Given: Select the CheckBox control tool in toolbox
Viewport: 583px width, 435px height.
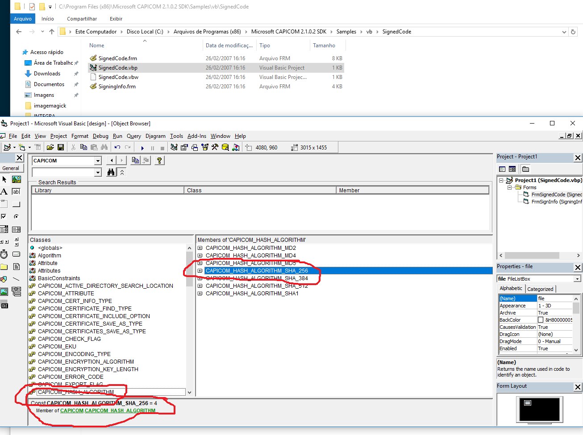Looking at the screenshot, I should (4, 216).
